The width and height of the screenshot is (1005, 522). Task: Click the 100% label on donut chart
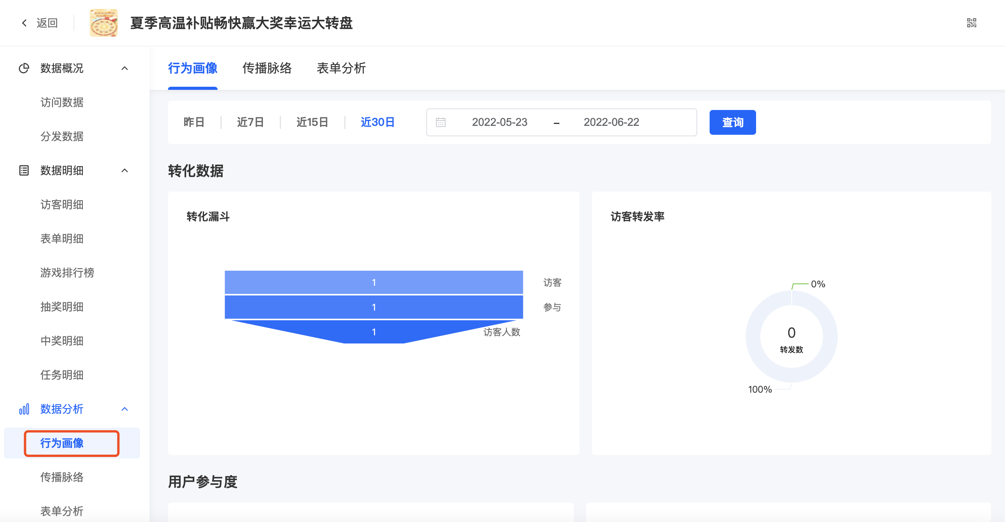(x=760, y=389)
